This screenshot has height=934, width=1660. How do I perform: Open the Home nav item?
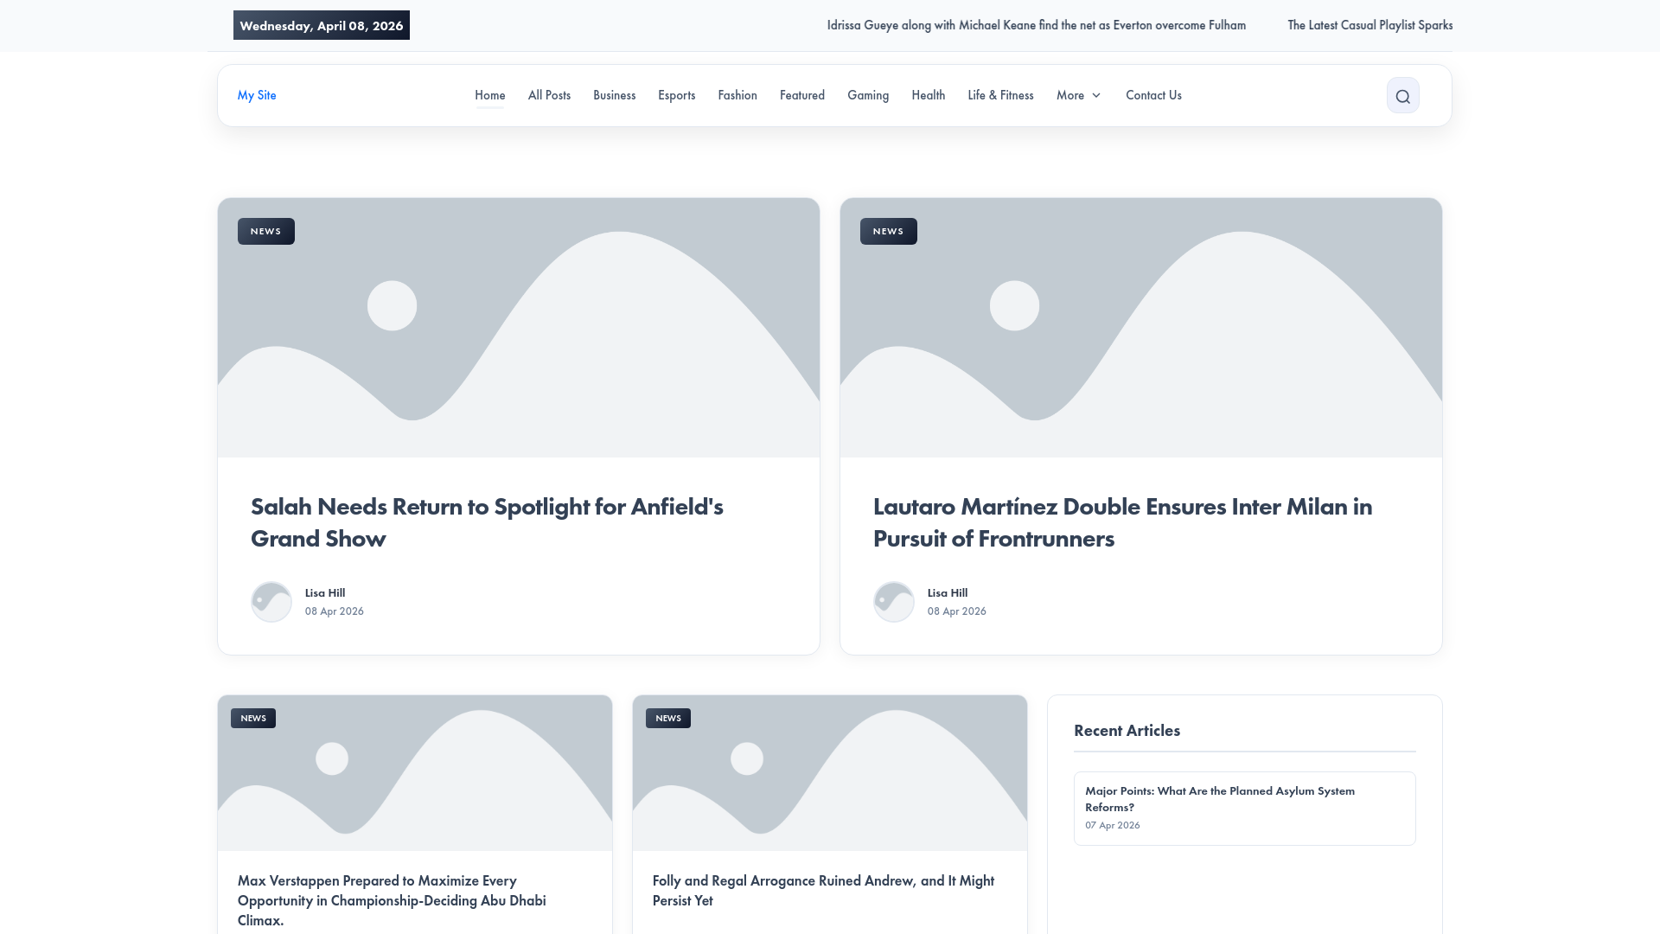tap(489, 95)
